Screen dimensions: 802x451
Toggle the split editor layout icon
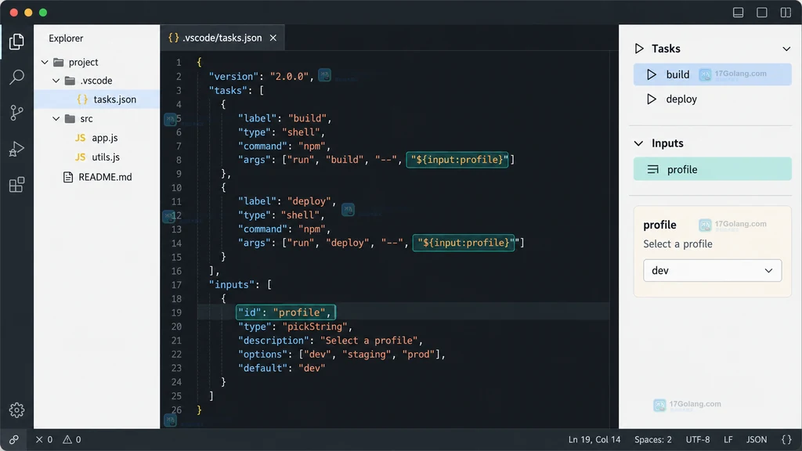786,13
